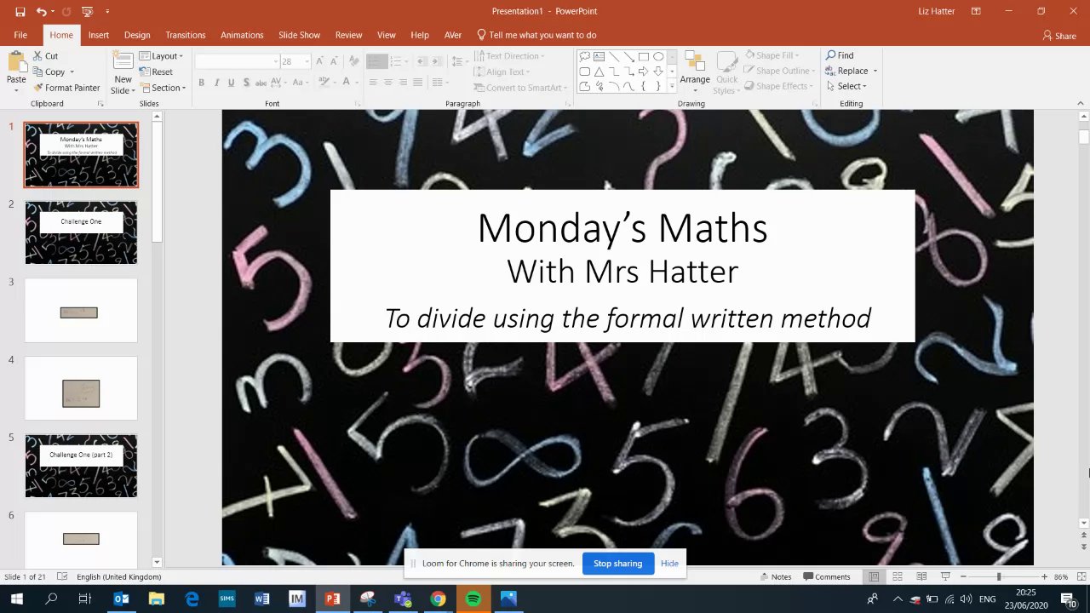Viewport: 1090px width, 613px height.
Task: Switch to Slide Sorter view
Action: point(898,576)
